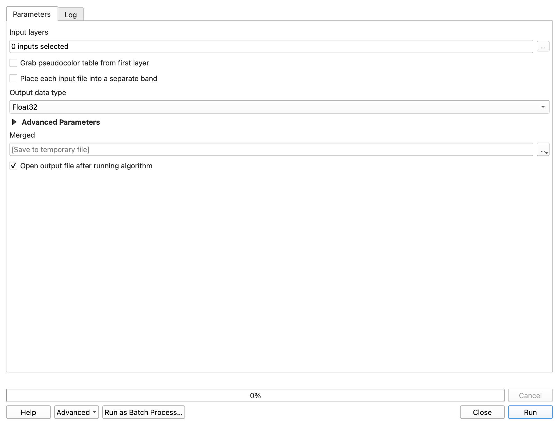Click the Output data type label
Image resolution: width=559 pixels, height=425 pixels.
pos(38,93)
